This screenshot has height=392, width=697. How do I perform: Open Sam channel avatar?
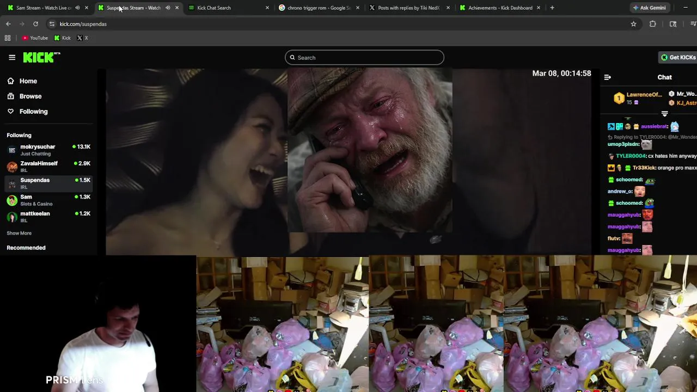point(12,200)
